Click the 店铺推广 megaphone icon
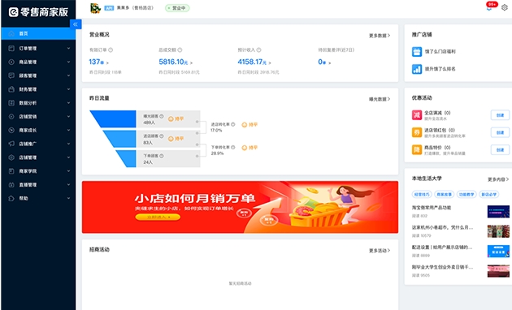512x310 pixels. click(x=11, y=144)
